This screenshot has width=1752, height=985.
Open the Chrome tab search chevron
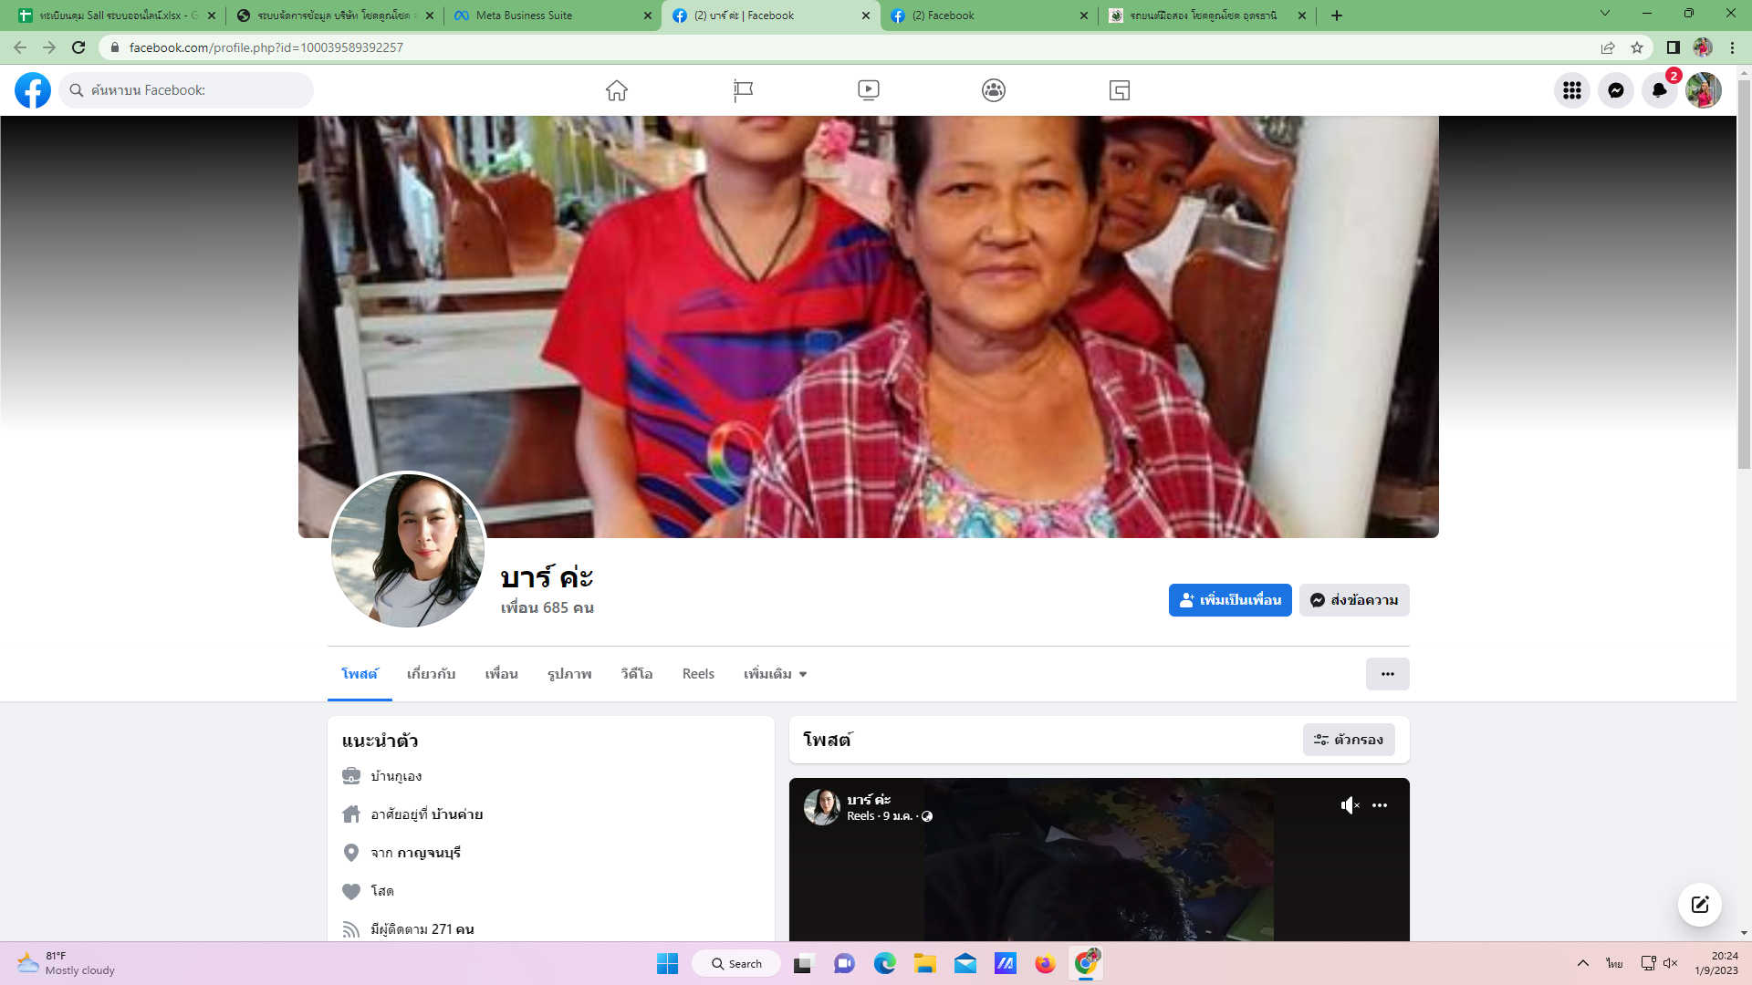coord(1604,14)
